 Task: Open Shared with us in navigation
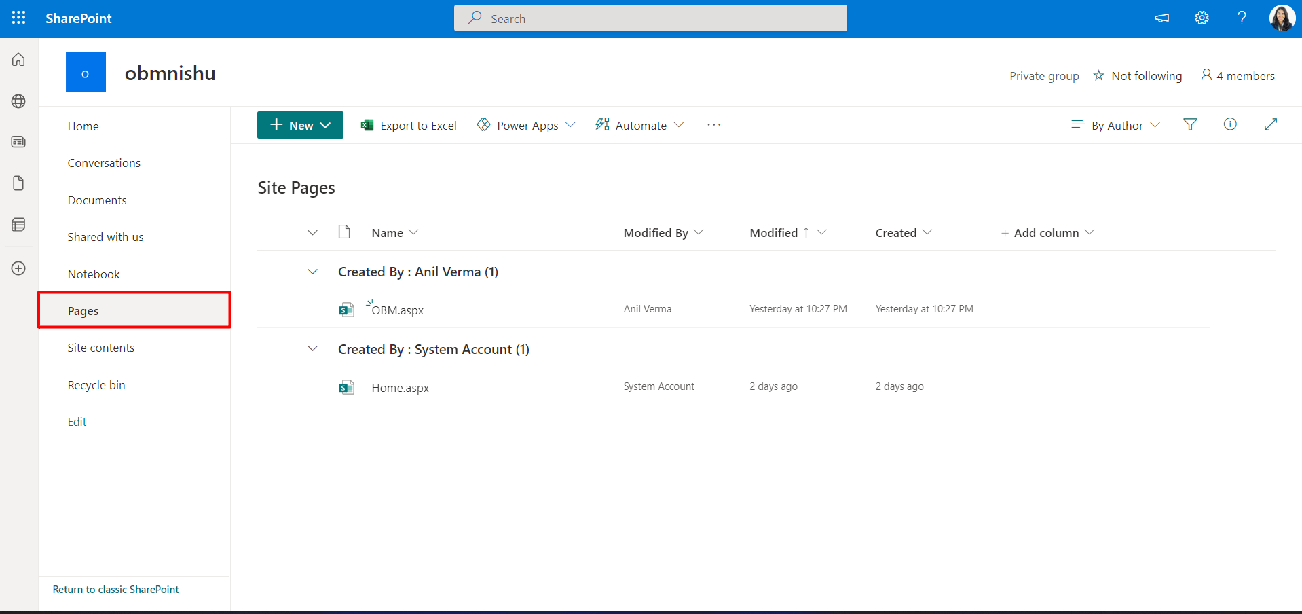tap(105, 237)
